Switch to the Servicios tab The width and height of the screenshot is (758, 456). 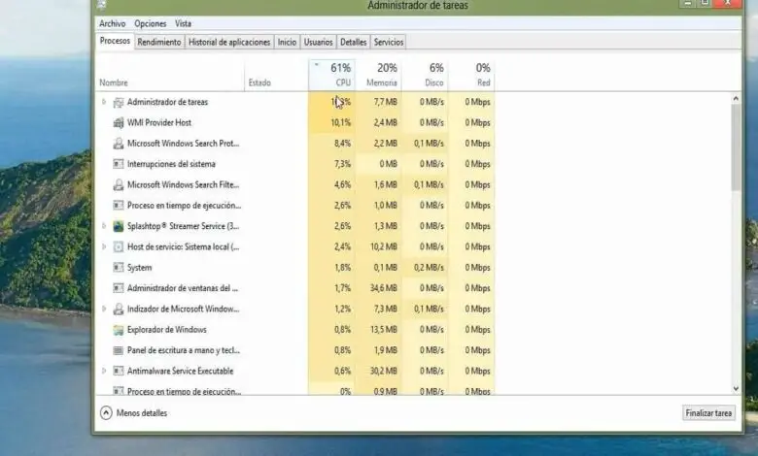click(389, 42)
